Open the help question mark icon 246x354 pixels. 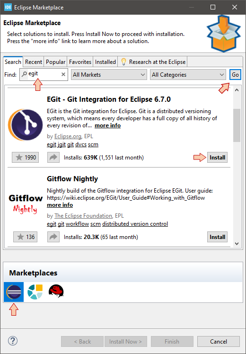[x=13, y=341]
